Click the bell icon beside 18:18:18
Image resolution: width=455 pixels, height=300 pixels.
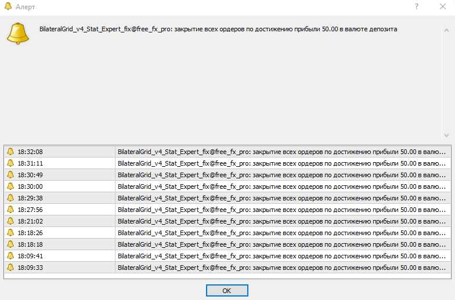pos(10,244)
